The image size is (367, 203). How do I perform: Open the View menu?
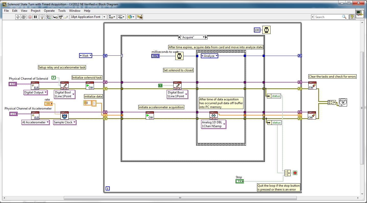(24, 11)
